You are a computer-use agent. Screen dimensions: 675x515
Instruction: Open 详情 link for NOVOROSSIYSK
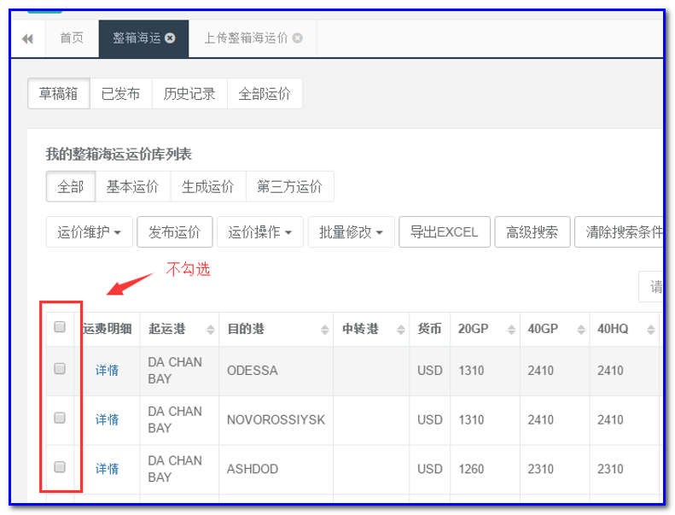tap(107, 419)
